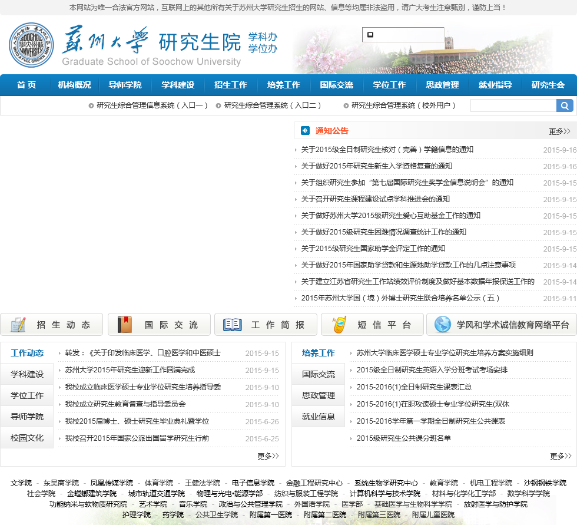577x525 pixels.
Task: Open 首页 in the navigation bar
Action: (26, 85)
